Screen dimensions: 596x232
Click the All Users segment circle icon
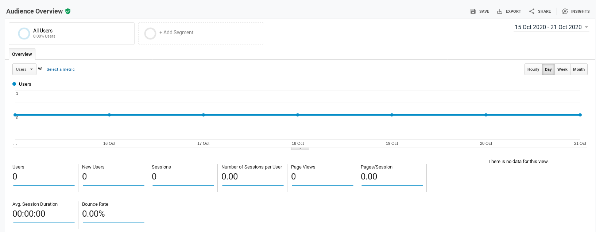(x=24, y=34)
